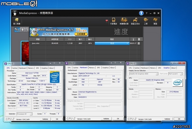Switch to the media library view icon
This screenshot has height=129, width=192.
click(x=17, y=30)
